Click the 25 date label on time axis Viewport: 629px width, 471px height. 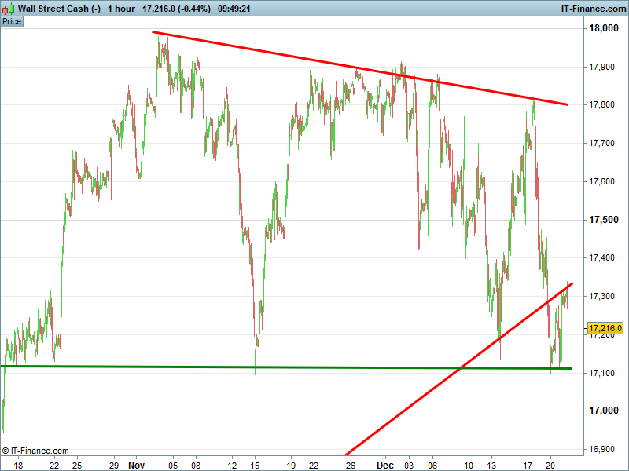pyautogui.click(x=77, y=466)
